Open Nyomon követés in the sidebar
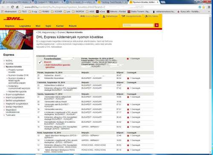 click(14, 67)
